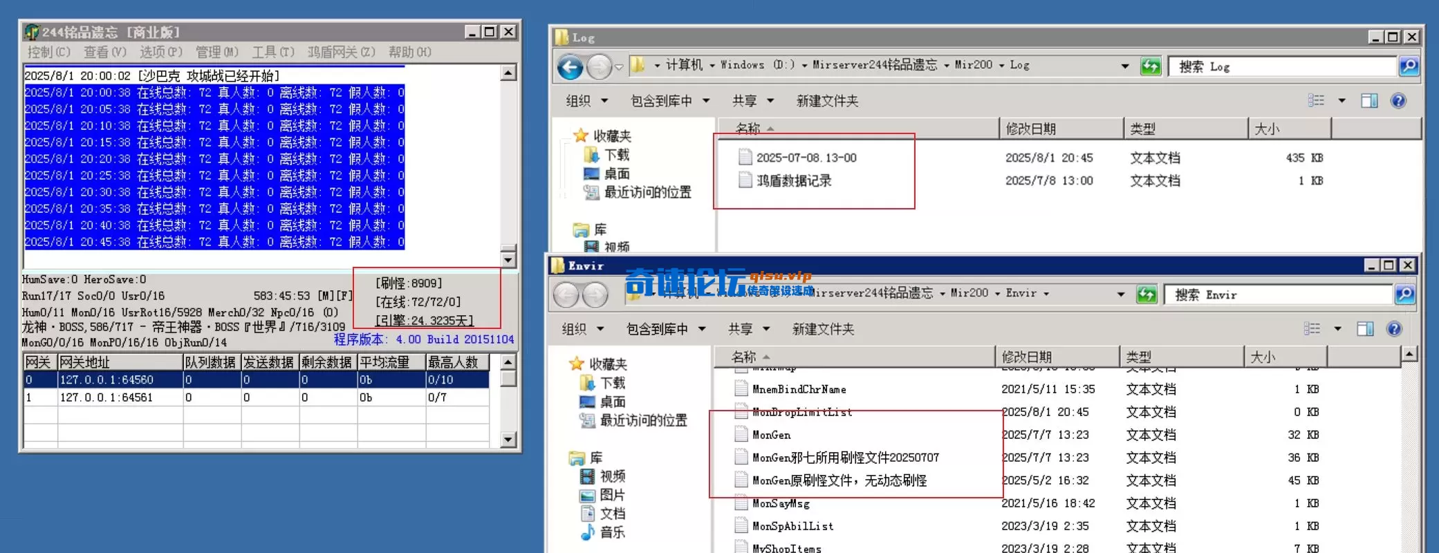
Task: Open 下载 in Log window sidebar
Action: click(x=607, y=155)
